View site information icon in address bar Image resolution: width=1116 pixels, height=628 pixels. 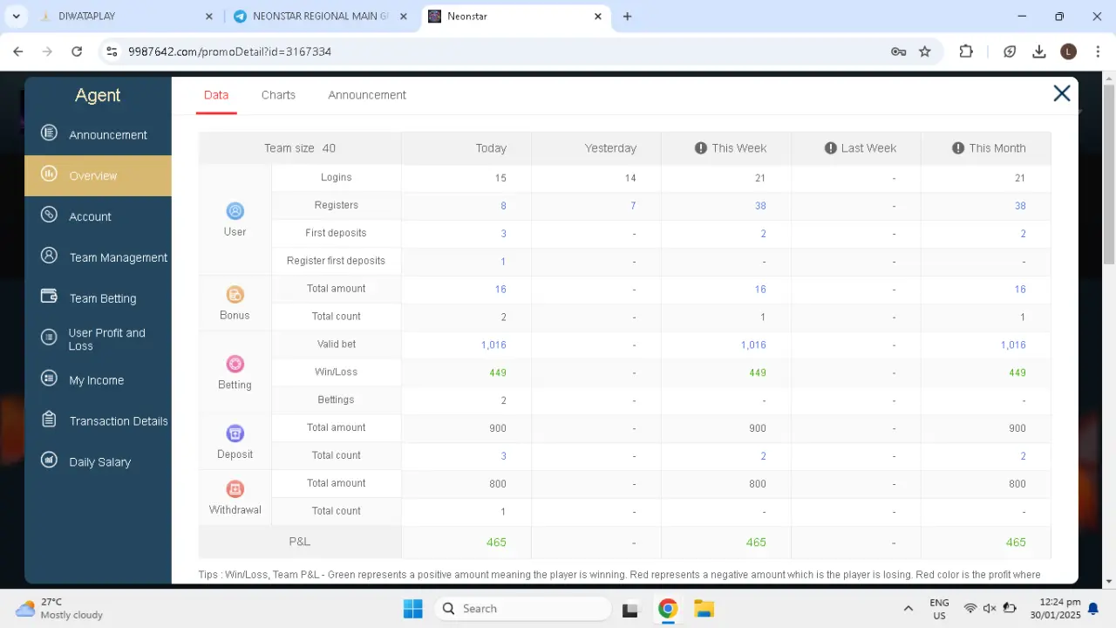pyautogui.click(x=112, y=51)
